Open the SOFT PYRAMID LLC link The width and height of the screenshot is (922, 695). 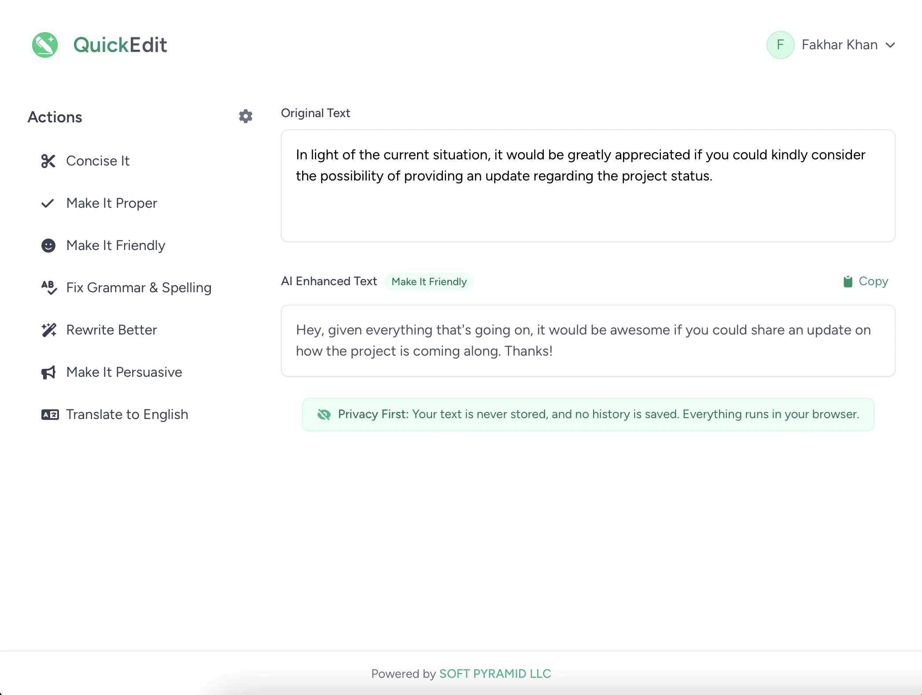click(495, 673)
